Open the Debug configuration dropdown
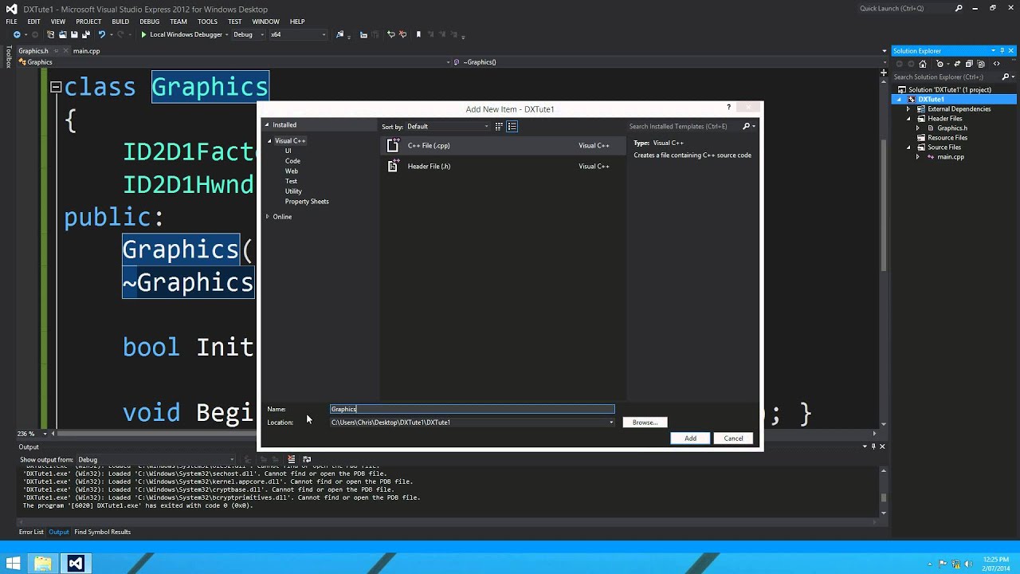The height and width of the screenshot is (574, 1020). (248, 35)
